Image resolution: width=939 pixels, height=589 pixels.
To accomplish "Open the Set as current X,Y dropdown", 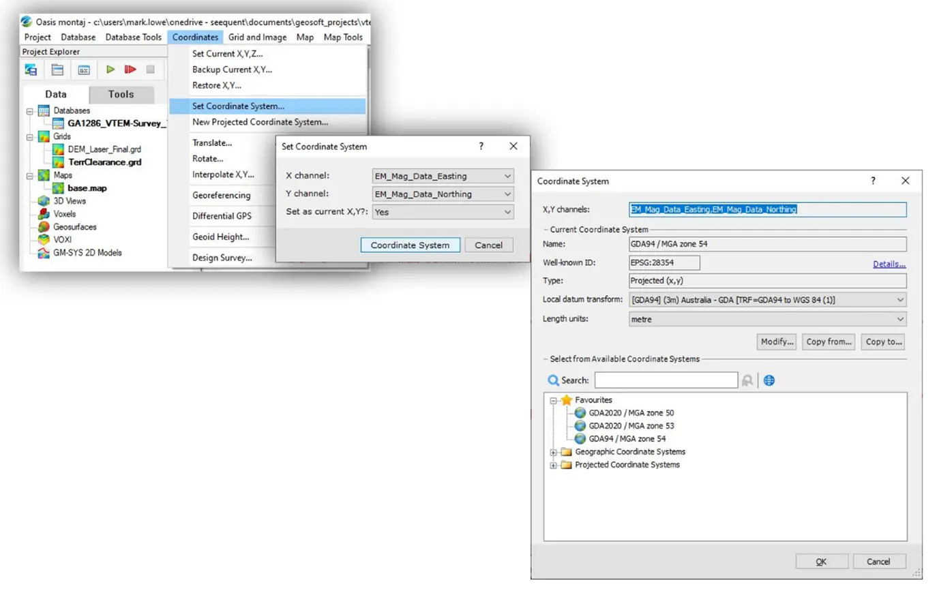I will point(507,212).
